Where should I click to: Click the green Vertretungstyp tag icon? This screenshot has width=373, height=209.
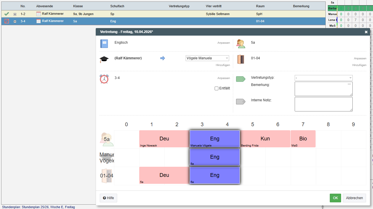(x=240, y=79)
